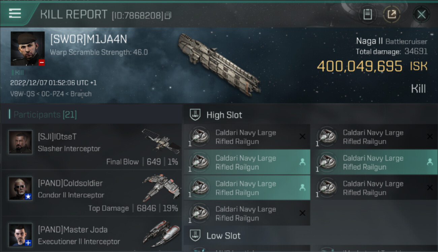Viewport: 438px width, 252px height.
Task: Copy the kill report ID icon
Action: (168, 15)
